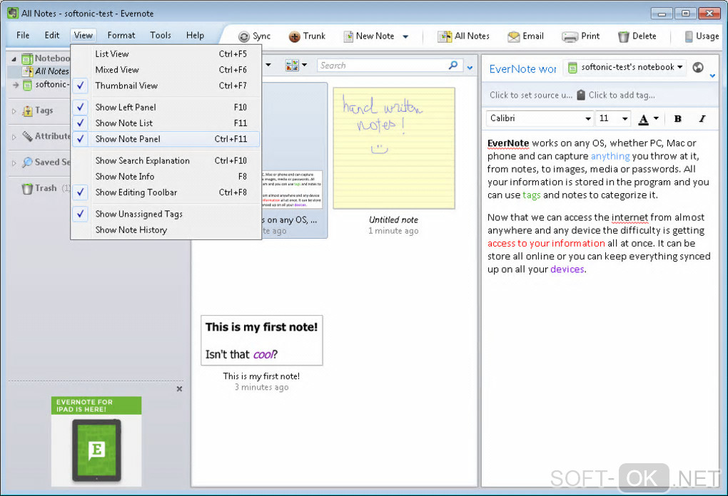Click the Attributes pencil icon
The image size is (728, 496).
tap(27, 136)
